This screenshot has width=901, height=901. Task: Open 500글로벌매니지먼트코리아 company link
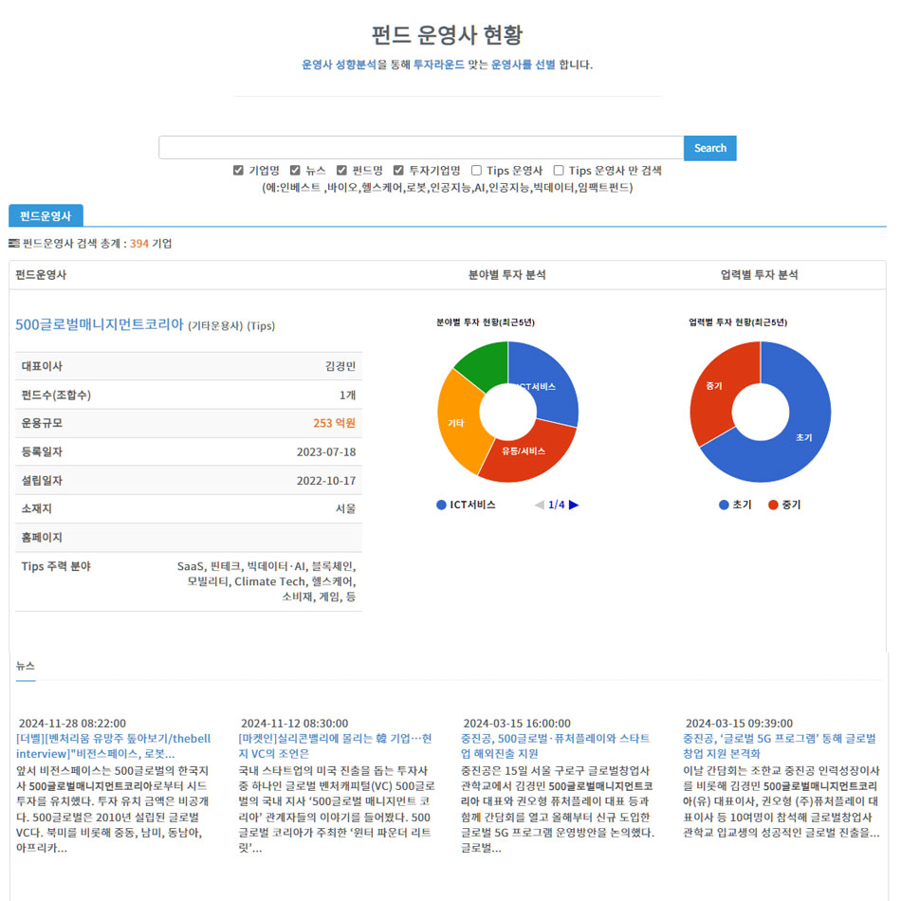point(100,324)
